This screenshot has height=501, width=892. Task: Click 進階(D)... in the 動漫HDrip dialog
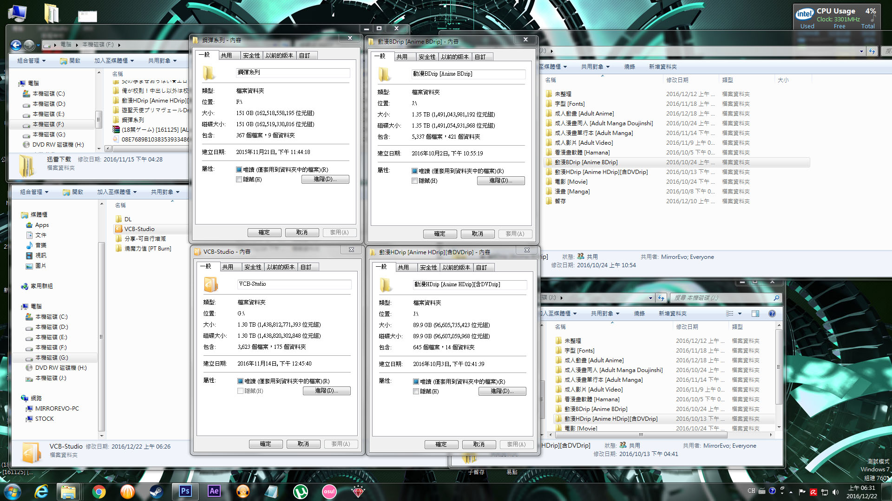click(x=502, y=392)
